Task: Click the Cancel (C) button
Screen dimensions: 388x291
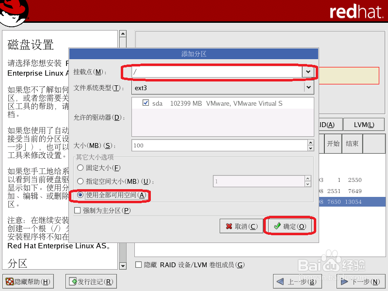Action: 241,226
